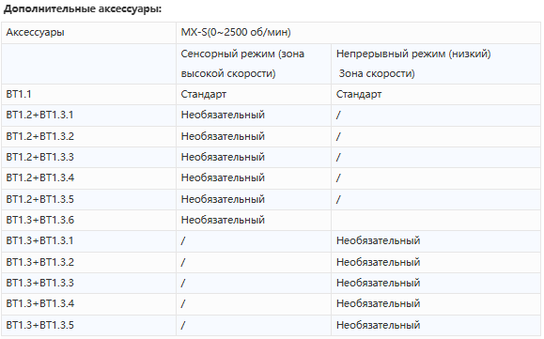
Task: Click the slash in the BT1.2+BT1.3.3 row
Action: [x=338, y=158]
